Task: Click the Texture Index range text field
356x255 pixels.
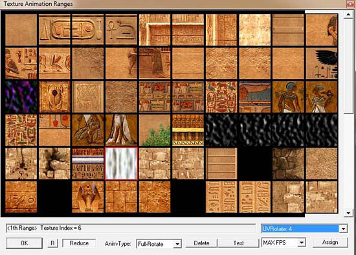Action: 131,228
